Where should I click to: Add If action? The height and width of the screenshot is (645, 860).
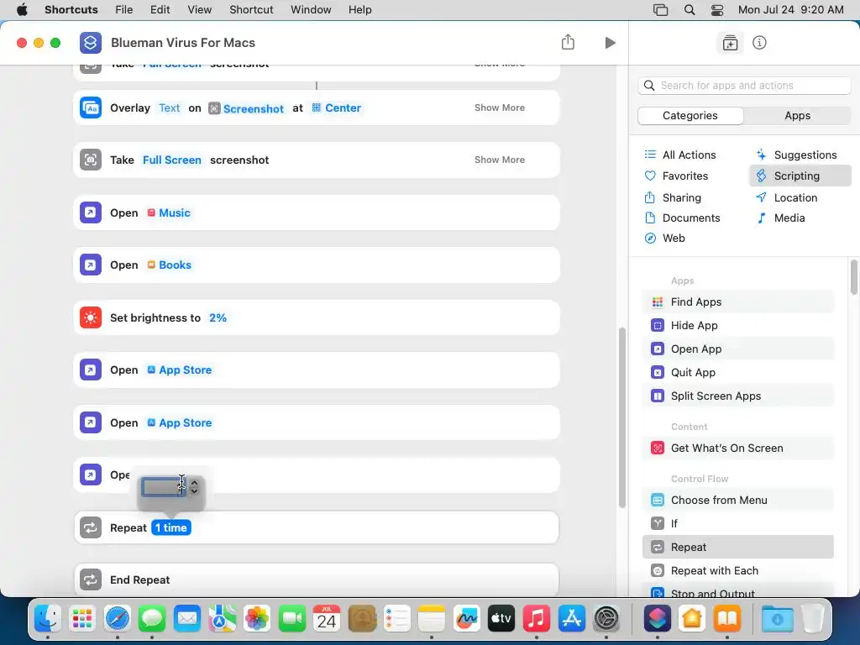click(x=737, y=524)
